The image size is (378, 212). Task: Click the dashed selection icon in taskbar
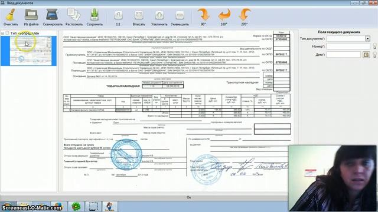click(x=93, y=207)
